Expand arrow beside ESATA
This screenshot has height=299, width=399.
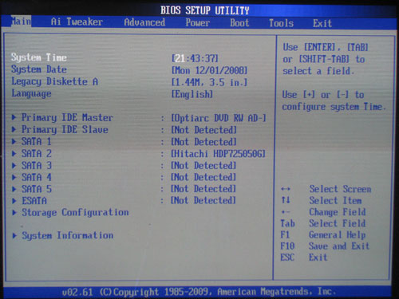click(14, 201)
